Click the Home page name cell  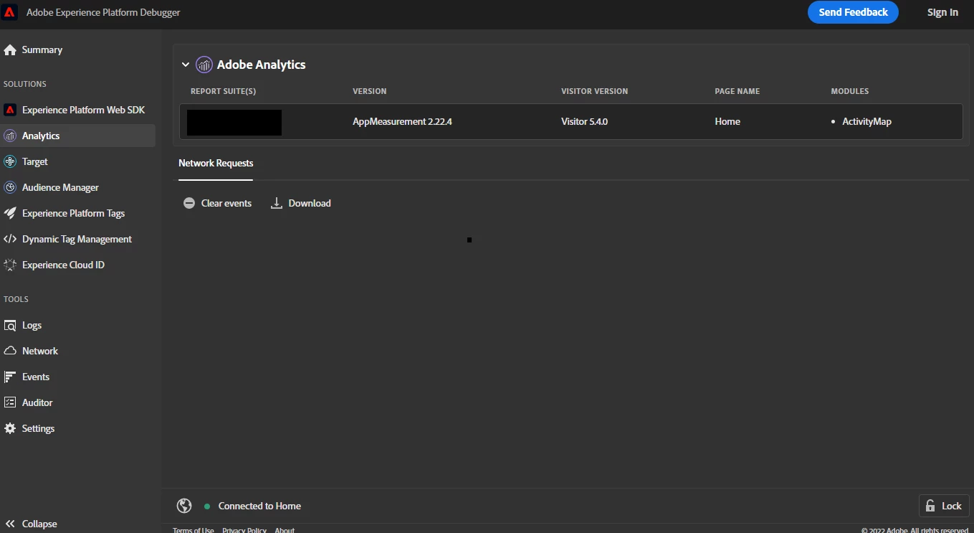tap(727, 121)
